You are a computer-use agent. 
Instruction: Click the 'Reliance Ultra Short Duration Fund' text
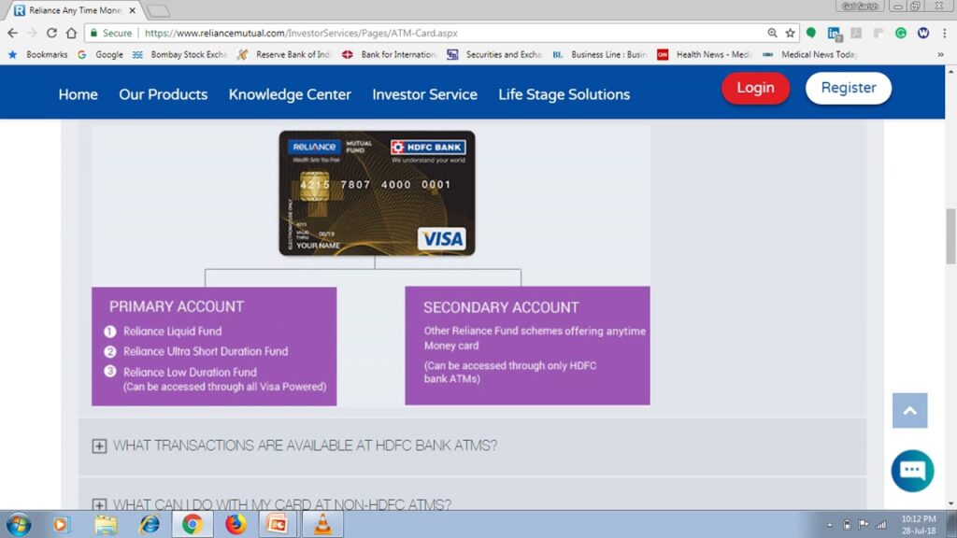[x=206, y=351]
